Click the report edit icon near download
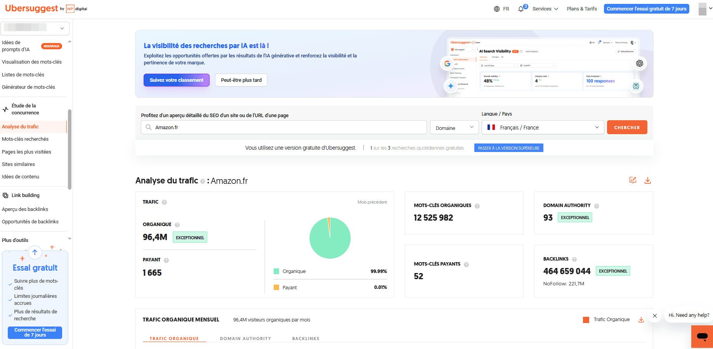The width and height of the screenshot is (713, 349). 633,180
